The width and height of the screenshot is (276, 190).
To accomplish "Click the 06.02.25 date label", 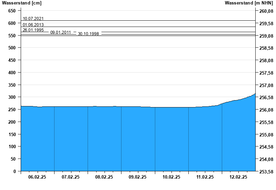I will click(37, 177).
